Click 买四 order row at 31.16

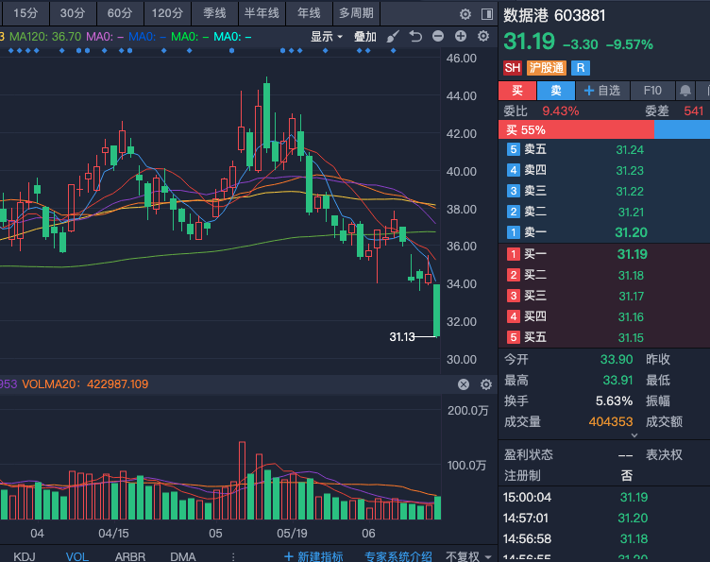click(x=604, y=316)
